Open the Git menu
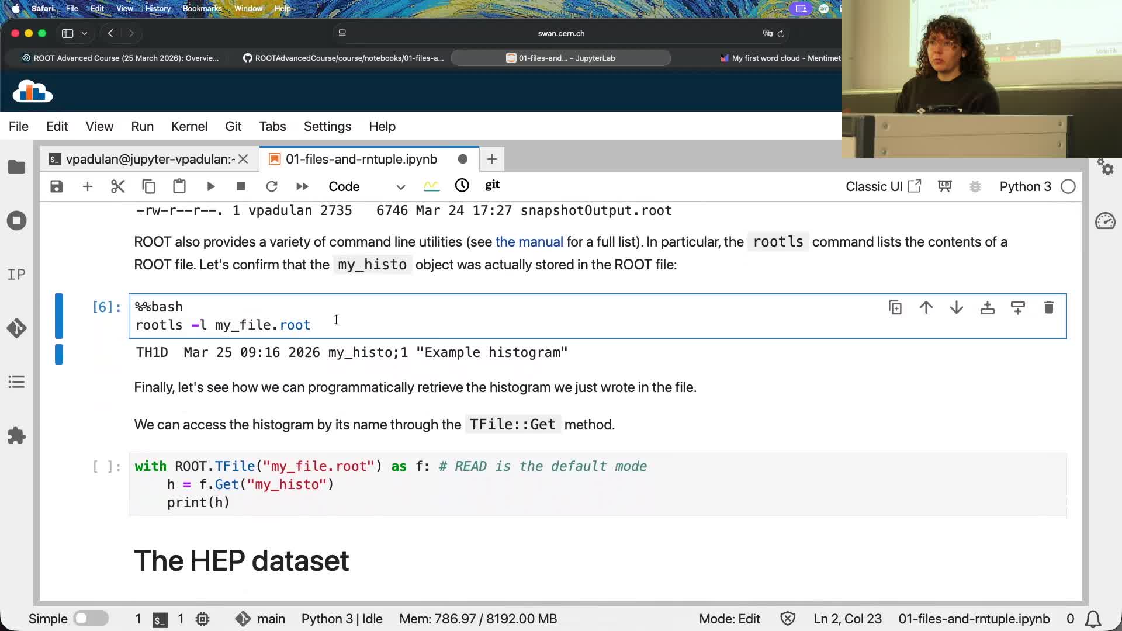The height and width of the screenshot is (631, 1122). pyautogui.click(x=233, y=126)
